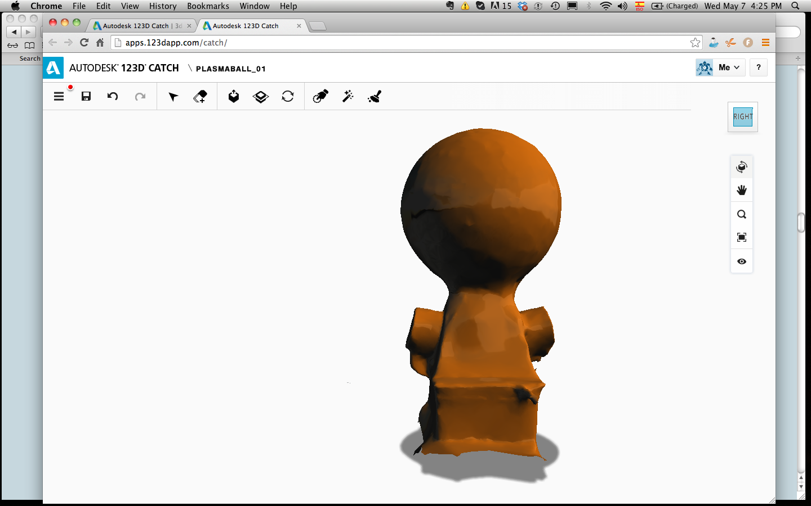Click the PLASMABALL_01 project name
This screenshot has width=811, height=506.
231,69
